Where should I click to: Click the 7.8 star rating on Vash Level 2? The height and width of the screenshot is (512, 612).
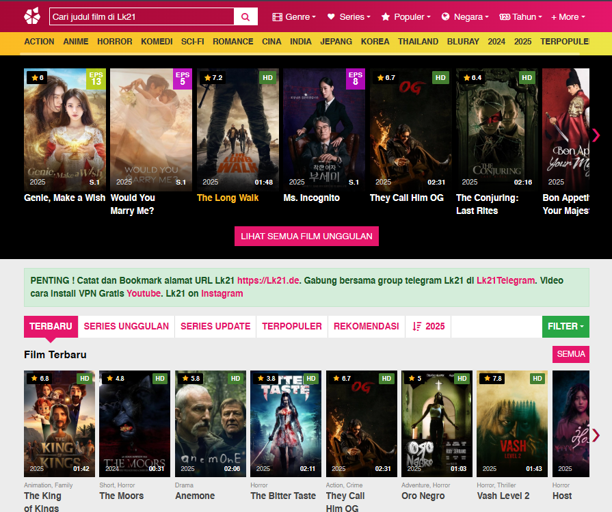point(492,379)
